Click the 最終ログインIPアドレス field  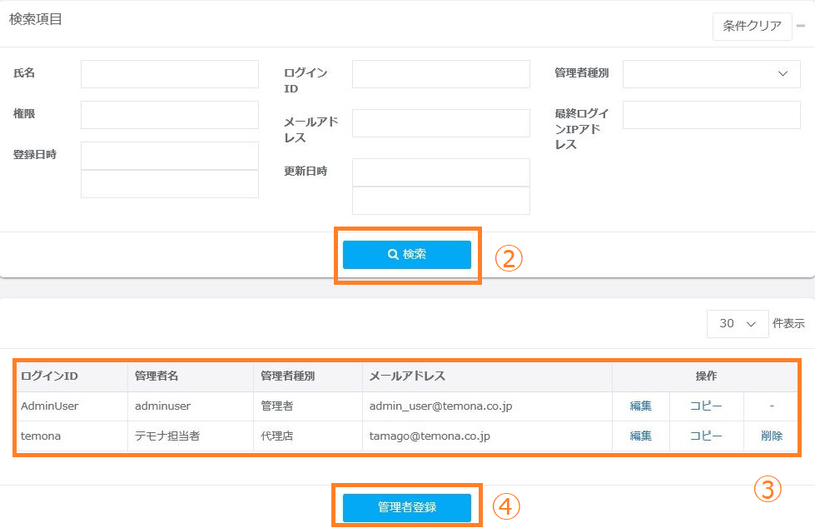tap(711, 115)
